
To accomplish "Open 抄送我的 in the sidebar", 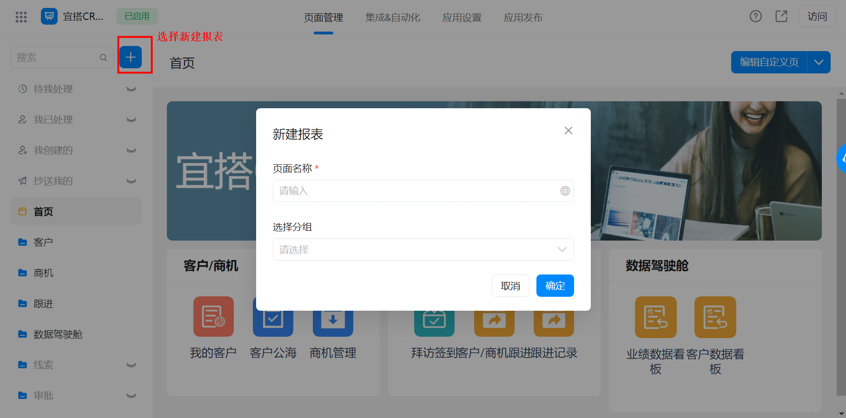I will coord(76,181).
